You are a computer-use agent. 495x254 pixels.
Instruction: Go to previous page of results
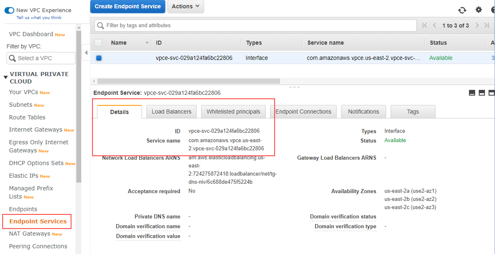coord(434,25)
